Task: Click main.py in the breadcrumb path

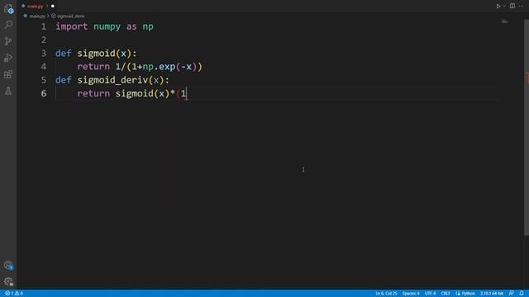Action: coord(37,16)
